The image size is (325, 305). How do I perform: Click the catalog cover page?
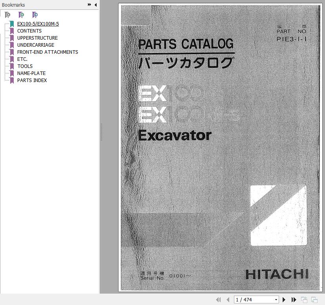click(220, 148)
